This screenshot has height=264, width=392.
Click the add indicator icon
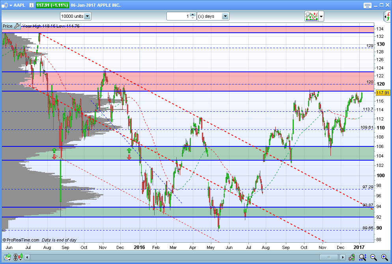311,16
